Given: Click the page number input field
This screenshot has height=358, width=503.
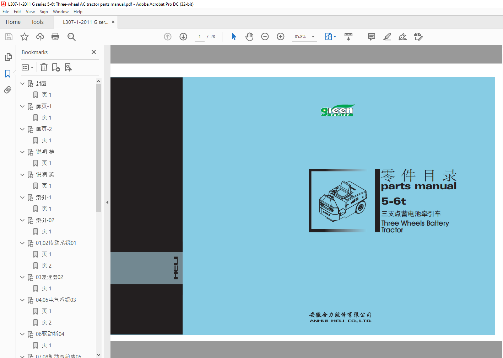Looking at the screenshot, I should point(200,37).
